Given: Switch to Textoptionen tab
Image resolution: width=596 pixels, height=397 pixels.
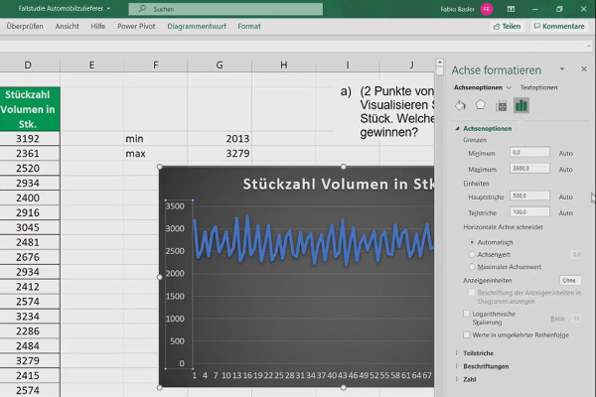Looking at the screenshot, I should tap(538, 87).
